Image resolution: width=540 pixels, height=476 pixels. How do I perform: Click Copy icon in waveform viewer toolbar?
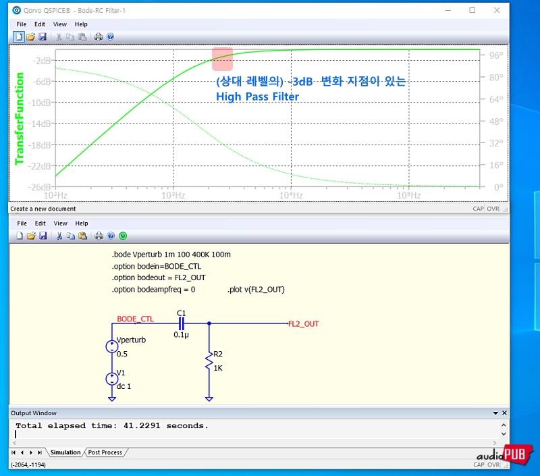click(x=70, y=37)
